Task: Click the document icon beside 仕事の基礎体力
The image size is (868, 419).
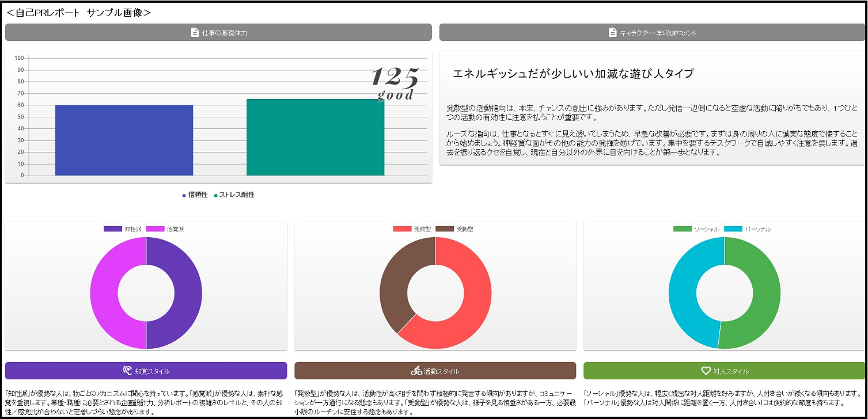Action: point(195,33)
